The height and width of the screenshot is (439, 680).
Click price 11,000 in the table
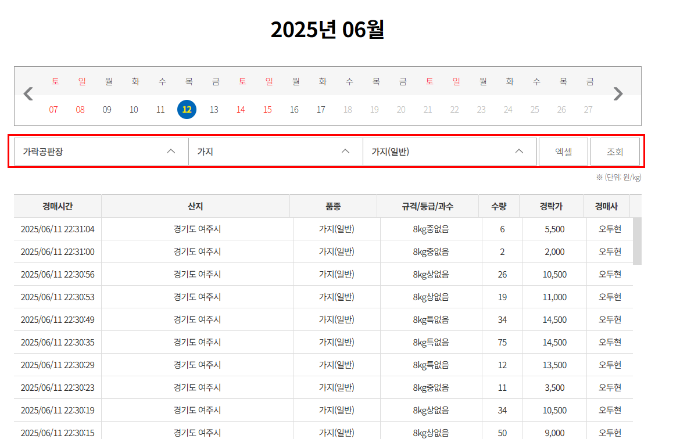[x=554, y=297]
